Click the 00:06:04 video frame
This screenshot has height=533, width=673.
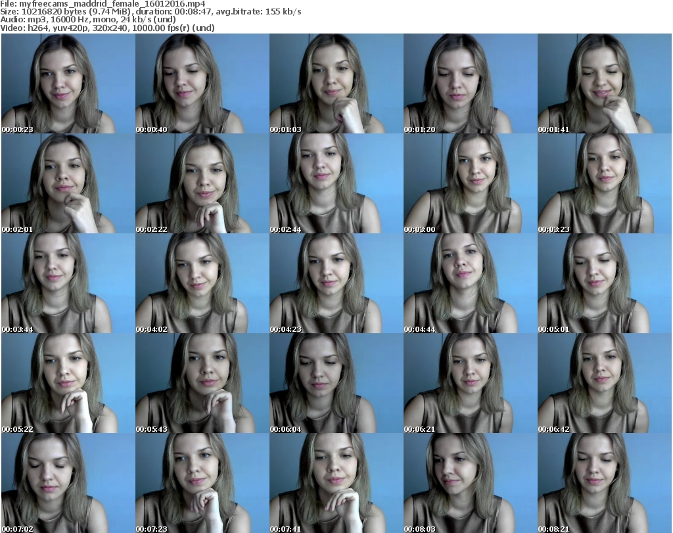pos(336,382)
